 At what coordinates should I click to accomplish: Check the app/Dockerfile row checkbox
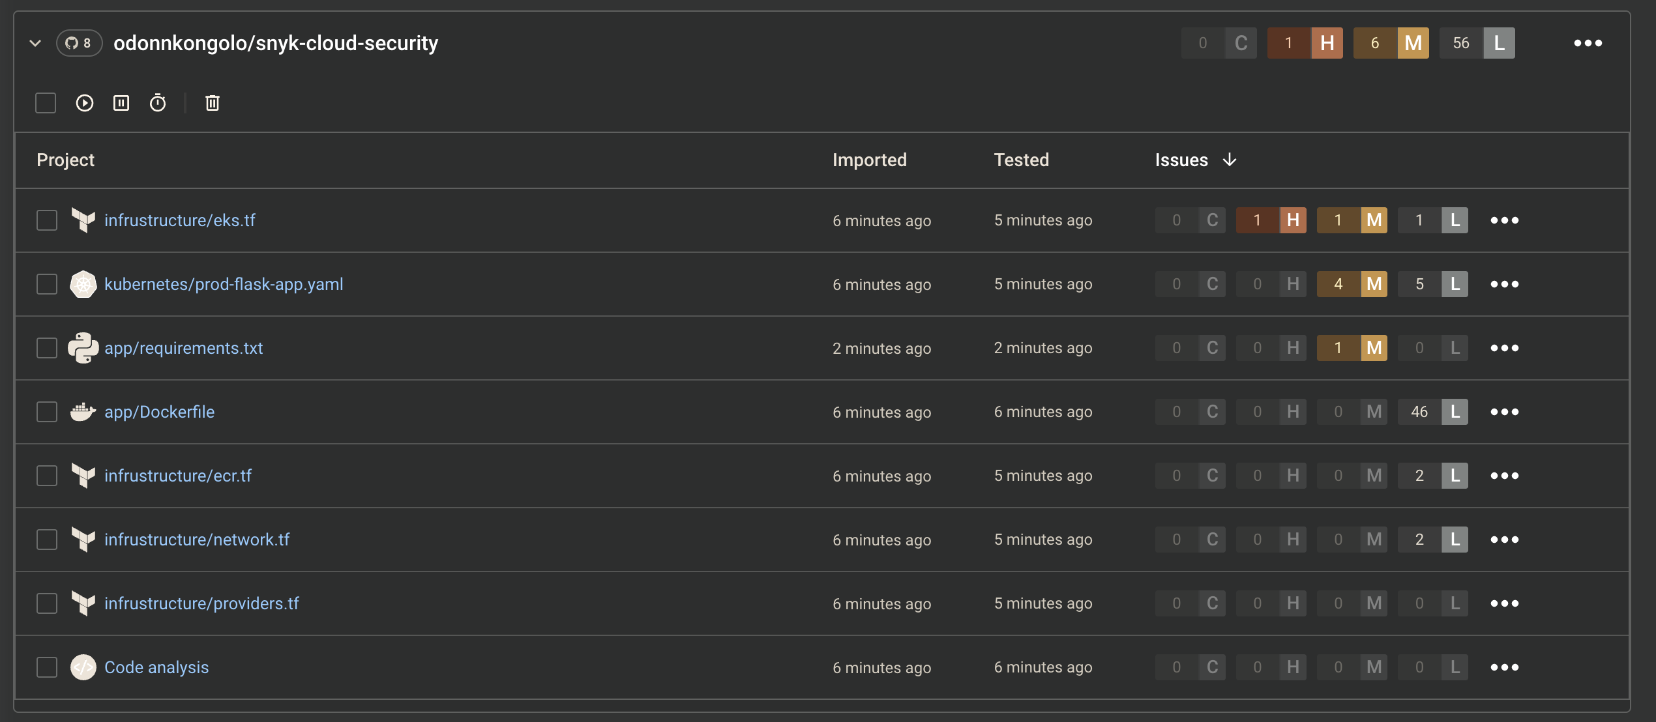(x=47, y=412)
